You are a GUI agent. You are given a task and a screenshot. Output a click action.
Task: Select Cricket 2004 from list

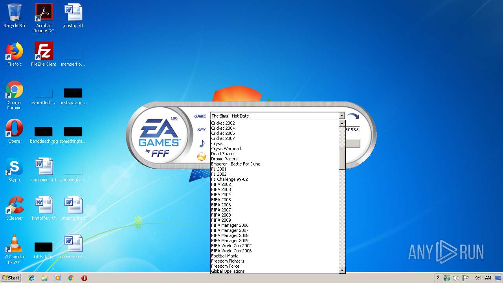(x=223, y=128)
